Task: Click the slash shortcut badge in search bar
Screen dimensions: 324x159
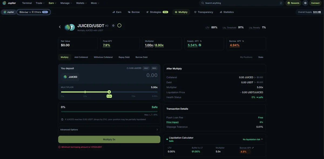Action: coord(281,3)
